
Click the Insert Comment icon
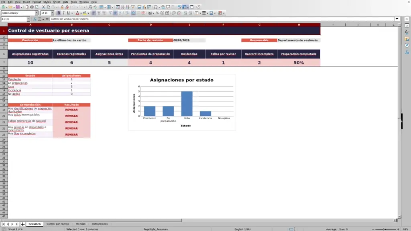point(168,7)
